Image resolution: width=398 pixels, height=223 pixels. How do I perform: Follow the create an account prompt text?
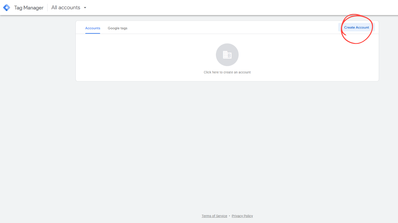click(227, 72)
